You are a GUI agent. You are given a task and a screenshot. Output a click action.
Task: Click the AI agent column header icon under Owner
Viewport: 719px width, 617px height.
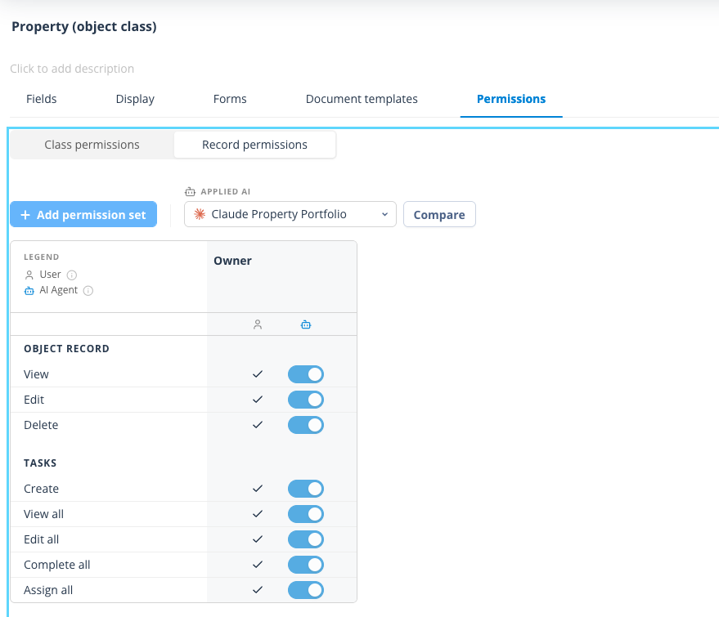pyautogui.click(x=306, y=324)
